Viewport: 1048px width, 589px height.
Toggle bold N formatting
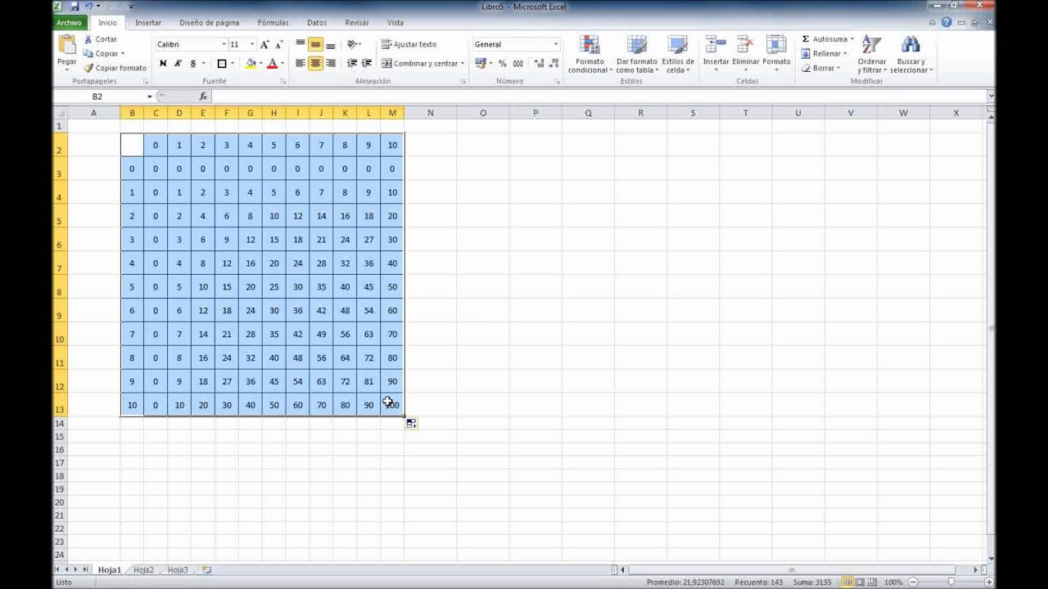[x=163, y=63]
